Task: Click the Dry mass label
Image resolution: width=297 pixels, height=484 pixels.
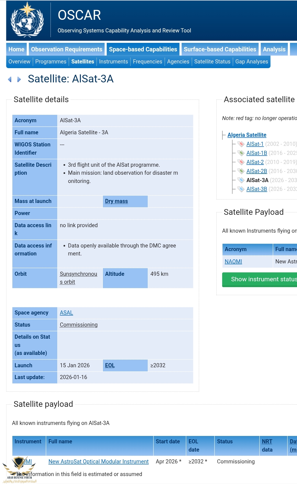Action: click(x=116, y=201)
